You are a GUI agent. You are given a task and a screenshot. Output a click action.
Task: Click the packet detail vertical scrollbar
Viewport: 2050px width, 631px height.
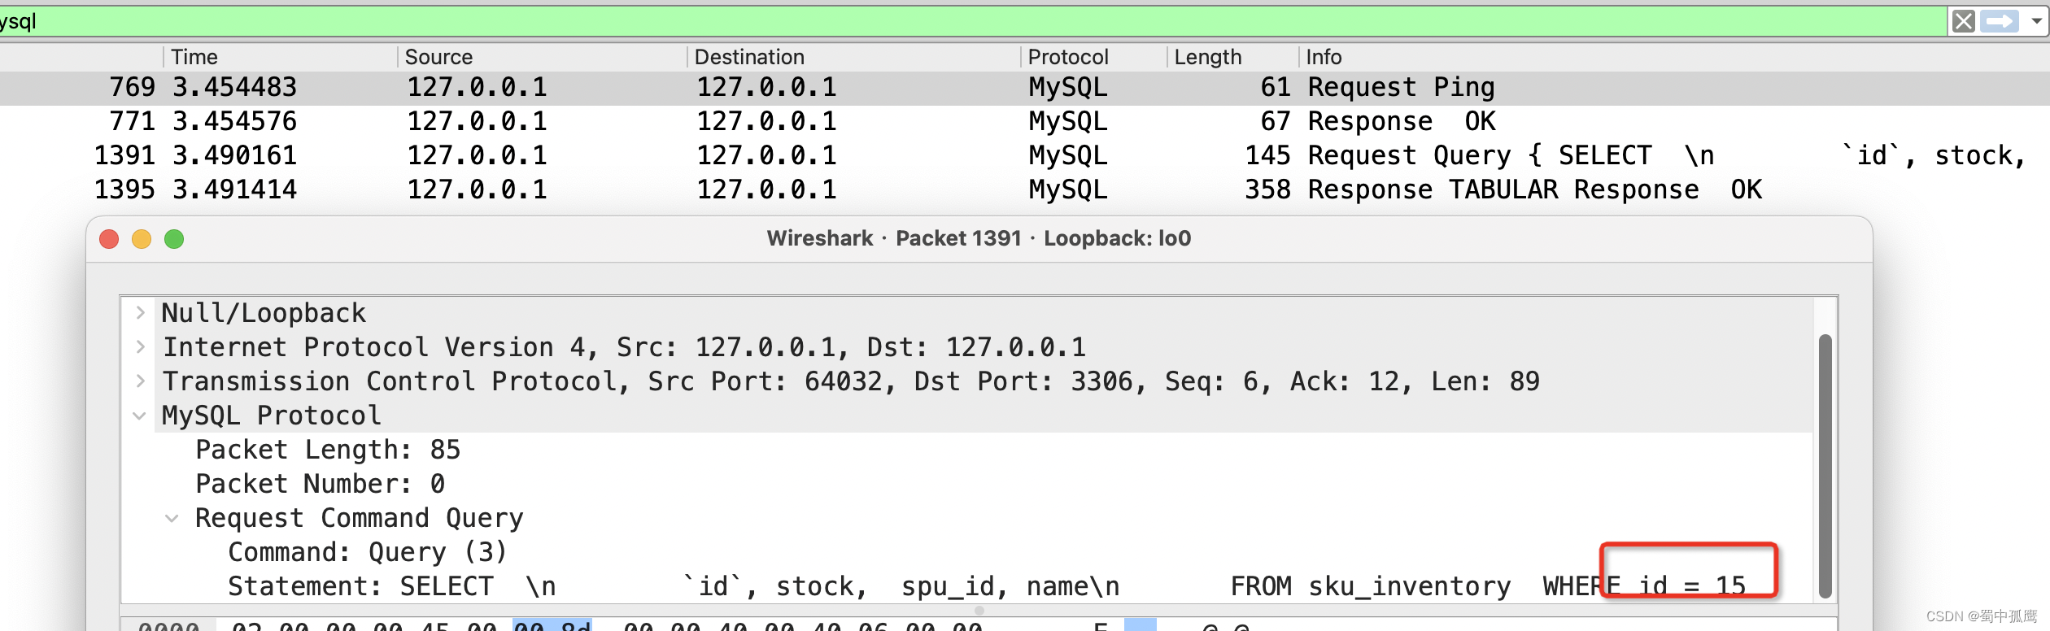coord(1825,466)
